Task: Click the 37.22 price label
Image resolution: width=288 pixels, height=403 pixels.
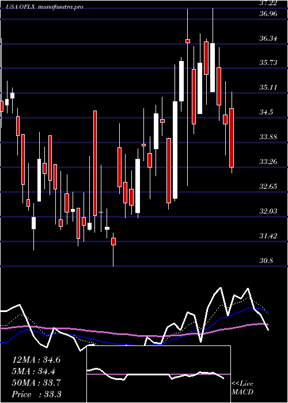Action: [268, 2]
